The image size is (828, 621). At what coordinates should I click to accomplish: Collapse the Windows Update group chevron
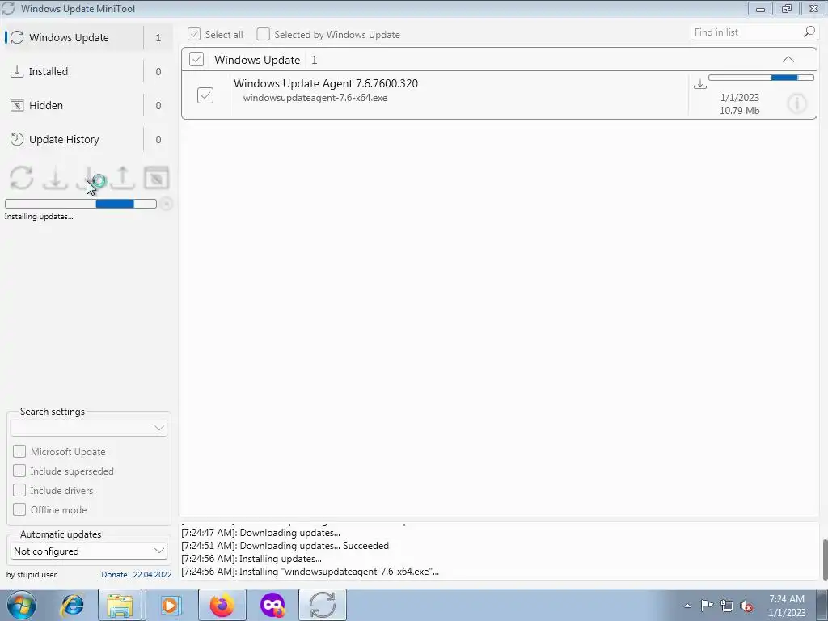788,60
